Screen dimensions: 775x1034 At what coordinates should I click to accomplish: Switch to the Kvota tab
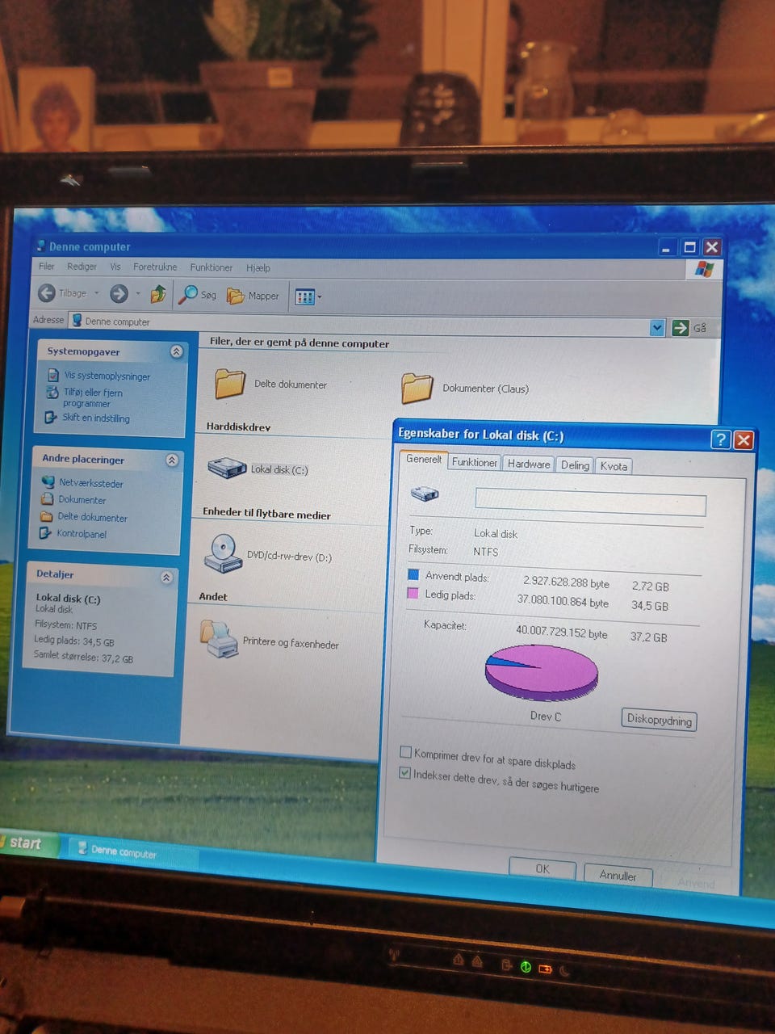coord(614,466)
